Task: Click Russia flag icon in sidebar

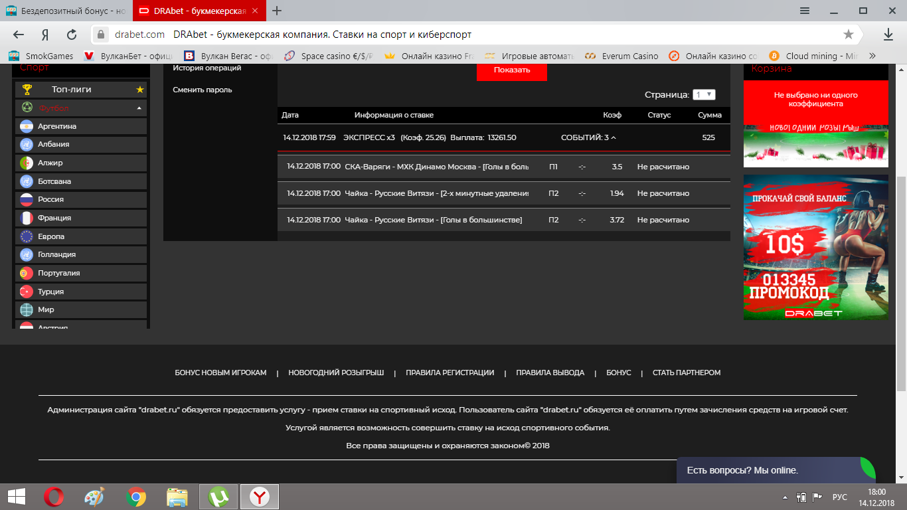Action: point(27,199)
